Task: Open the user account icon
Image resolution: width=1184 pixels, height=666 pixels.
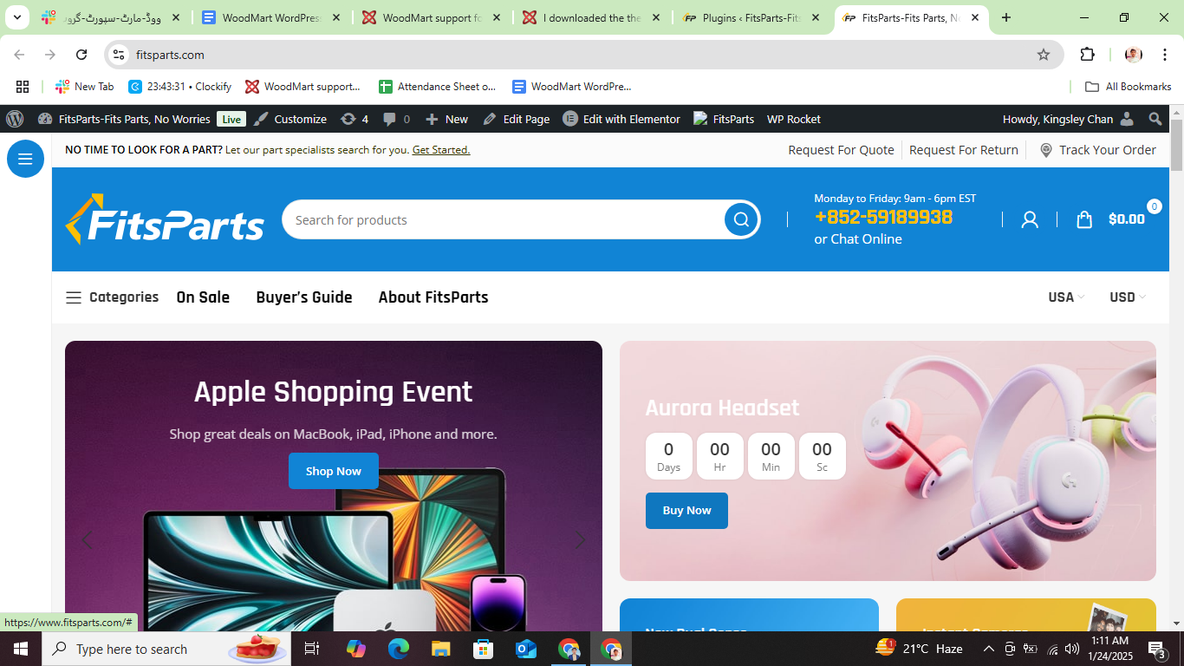Action: point(1030,219)
